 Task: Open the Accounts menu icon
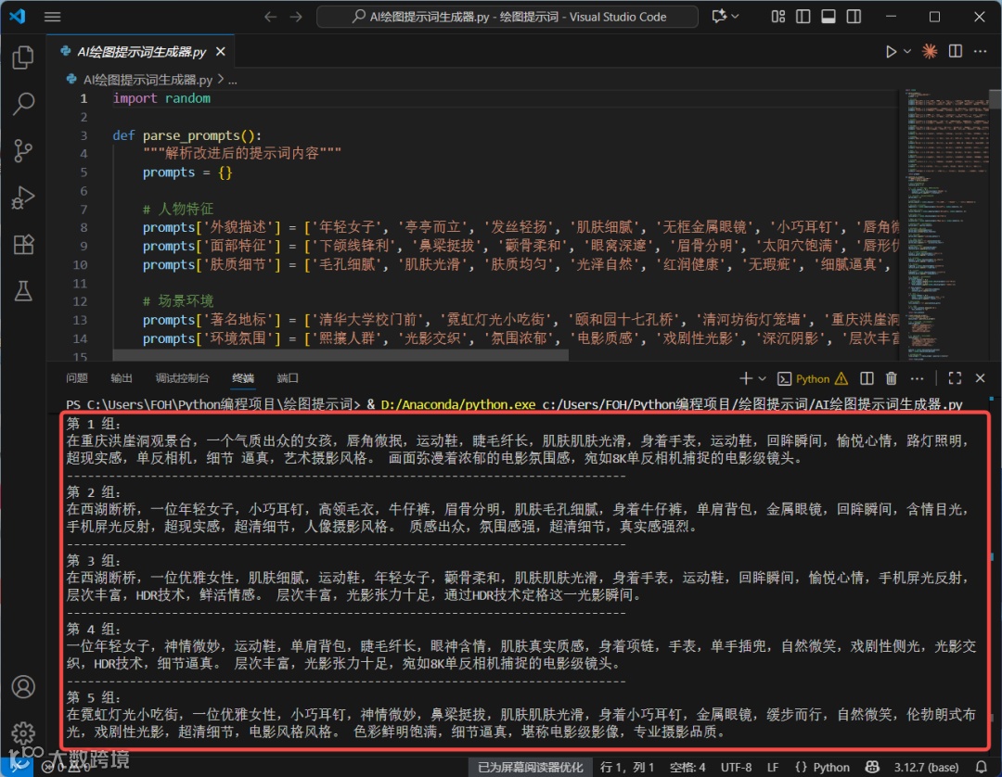[23, 687]
